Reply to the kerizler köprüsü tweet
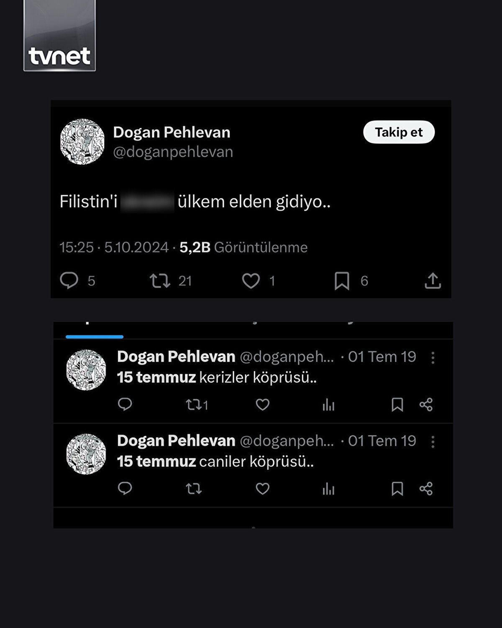Image resolution: width=502 pixels, height=628 pixels. click(x=125, y=404)
